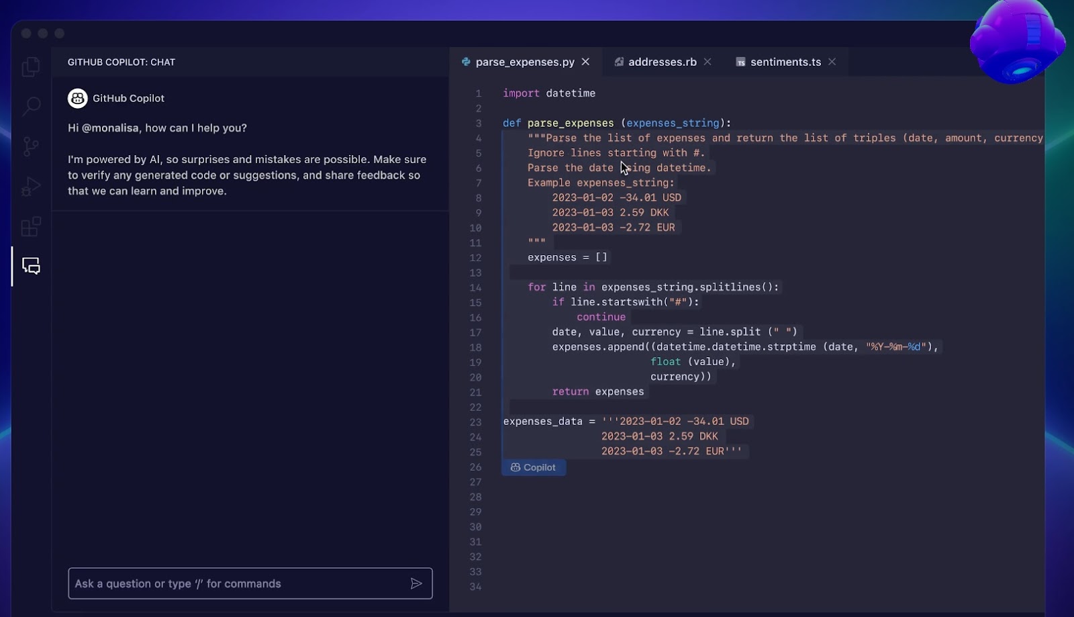Click the TS file icon on sentiments.ts tab

[x=740, y=62]
